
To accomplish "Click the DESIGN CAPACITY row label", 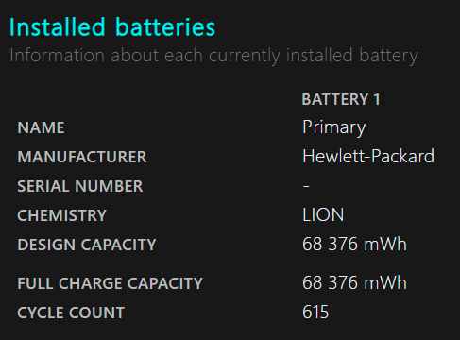I will point(87,245).
